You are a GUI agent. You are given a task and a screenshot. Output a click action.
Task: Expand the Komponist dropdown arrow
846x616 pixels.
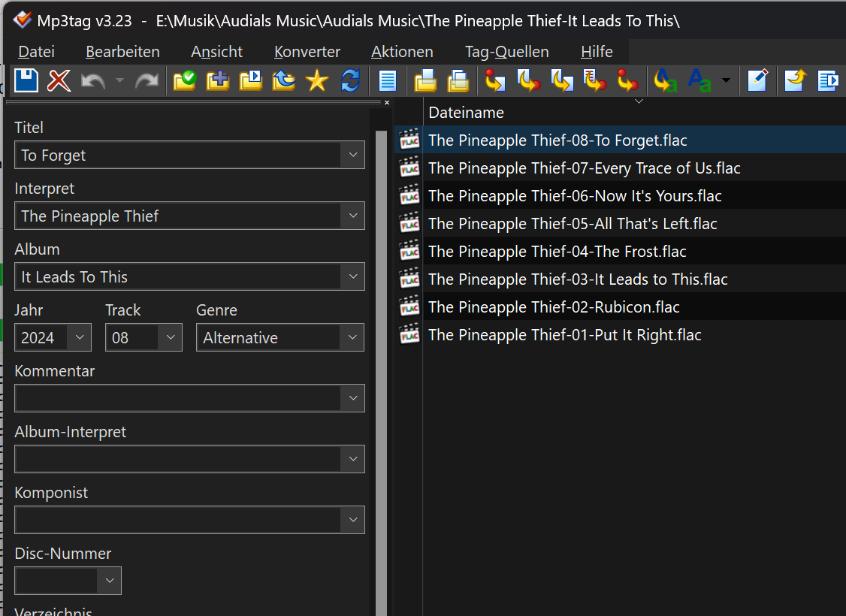[353, 521]
